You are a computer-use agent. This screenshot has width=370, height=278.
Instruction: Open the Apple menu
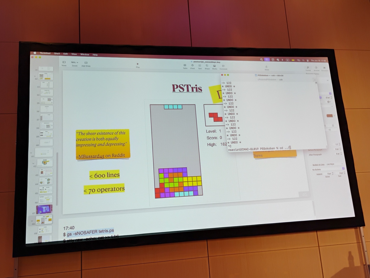pyautogui.click(x=35, y=53)
